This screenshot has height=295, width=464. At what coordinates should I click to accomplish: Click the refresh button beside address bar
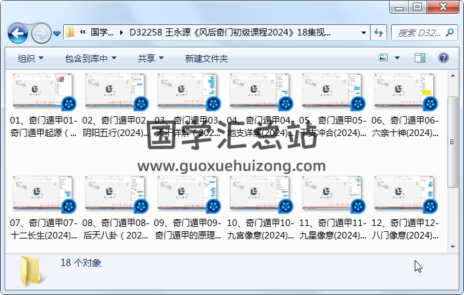379,32
